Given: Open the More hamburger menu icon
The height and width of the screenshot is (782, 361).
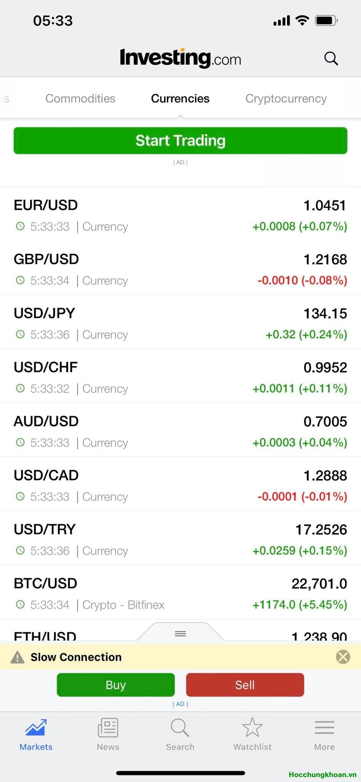Looking at the screenshot, I should pos(324,728).
